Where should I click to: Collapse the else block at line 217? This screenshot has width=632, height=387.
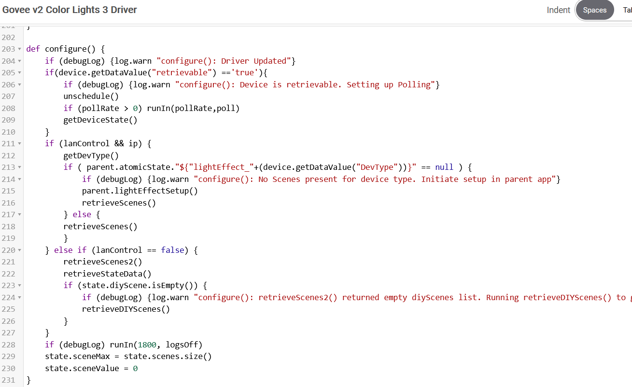point(19,215)
